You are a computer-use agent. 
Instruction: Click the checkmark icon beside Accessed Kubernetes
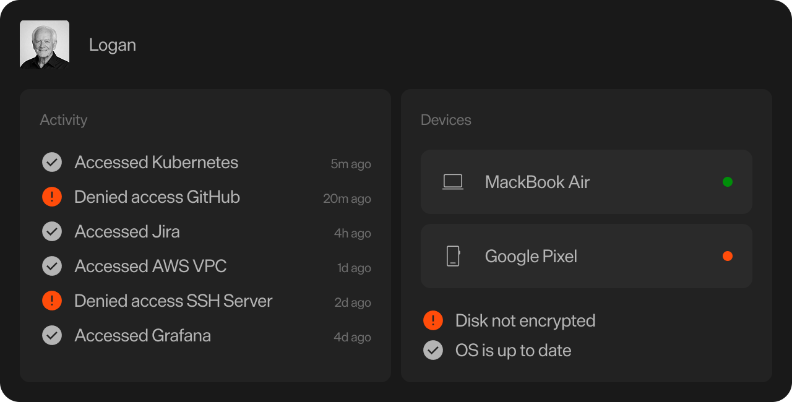pyautogui.click(x=52, y=163)
